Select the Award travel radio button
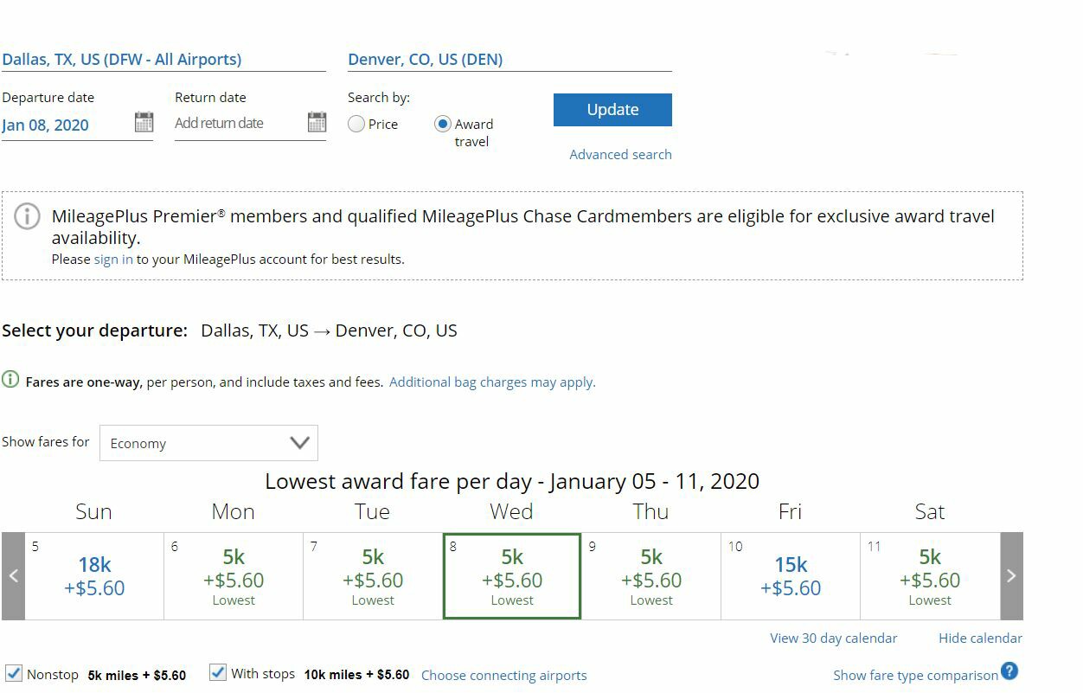The width and height of the screenshot is (1083, 693). click(x=443, y=124)
